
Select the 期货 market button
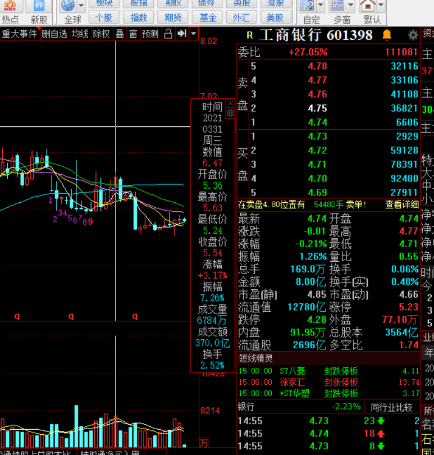click(x=173, y=18)
